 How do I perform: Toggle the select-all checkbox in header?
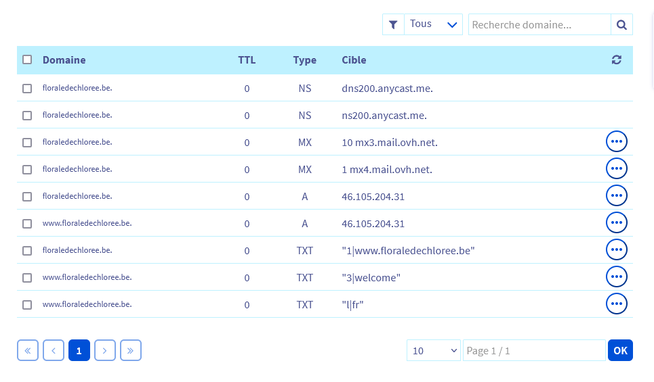point(27,59)
